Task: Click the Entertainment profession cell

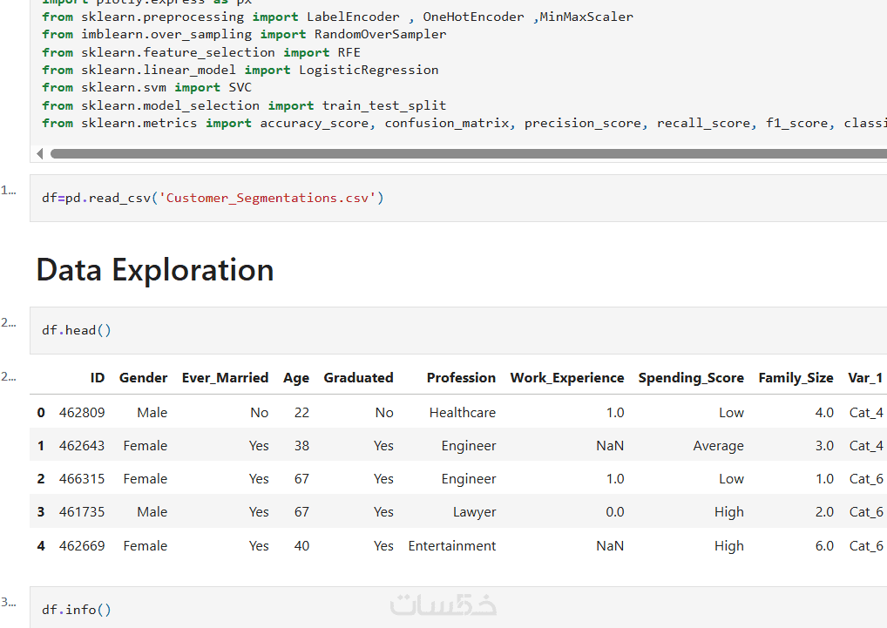Action: [x=452, y=546]
